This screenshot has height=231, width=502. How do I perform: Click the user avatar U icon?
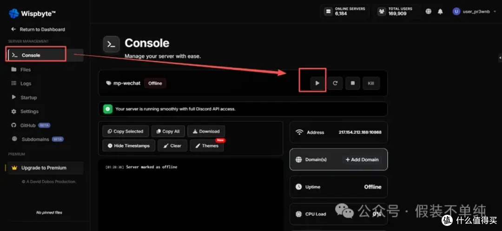coord(456,12)
